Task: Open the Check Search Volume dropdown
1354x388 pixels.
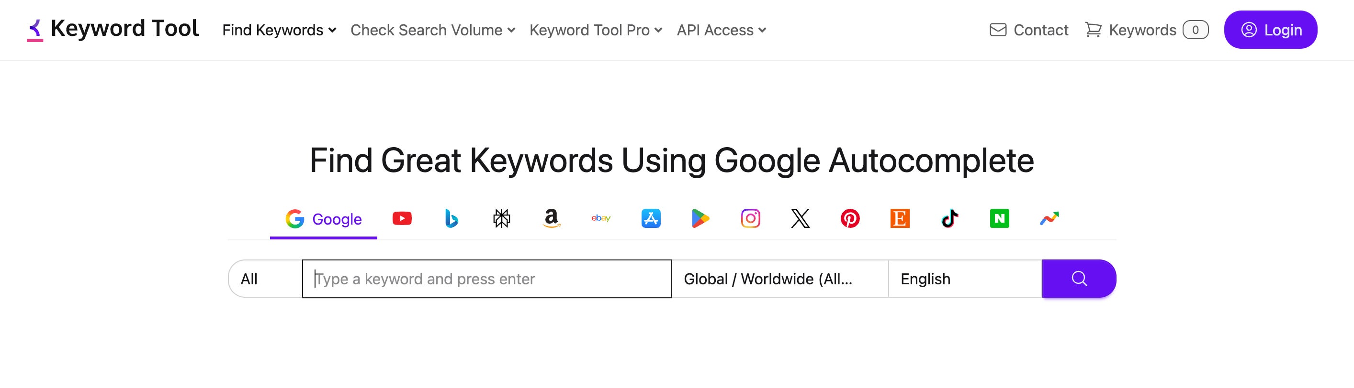Action: (x=432, y=30)
